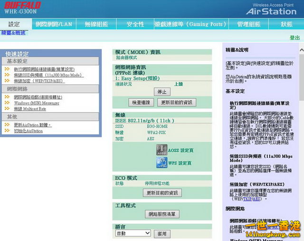Open the 無線組態 tab
Screen dimensions: 304x241
pos(96,24)
